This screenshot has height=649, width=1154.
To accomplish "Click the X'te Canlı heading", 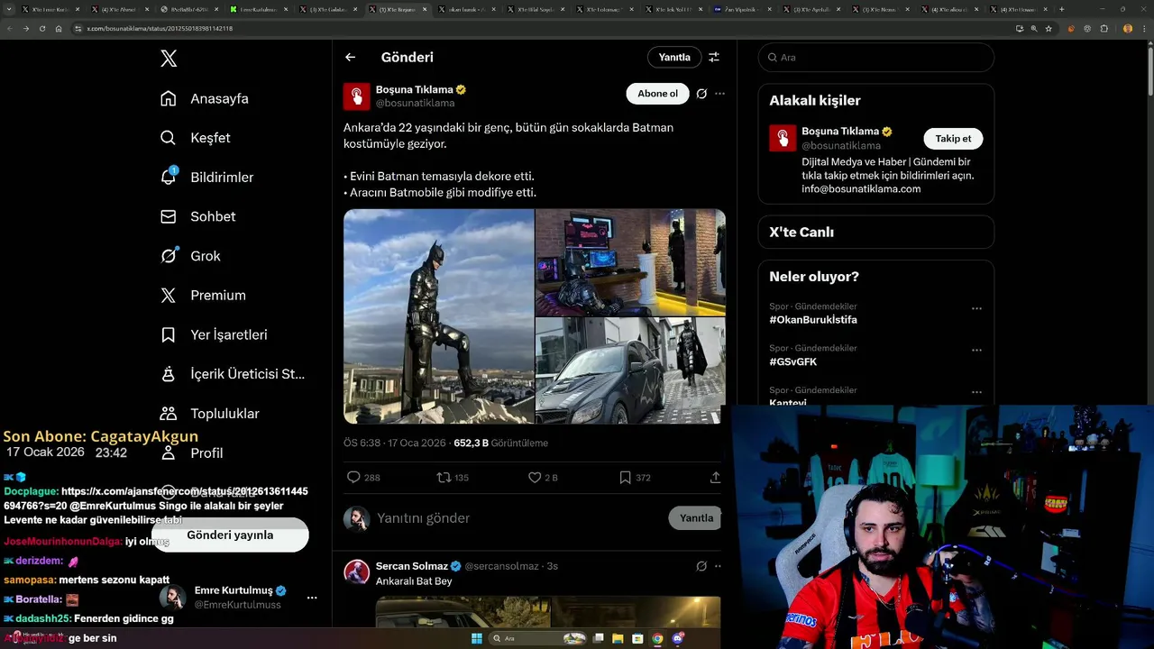I will 801,232.
